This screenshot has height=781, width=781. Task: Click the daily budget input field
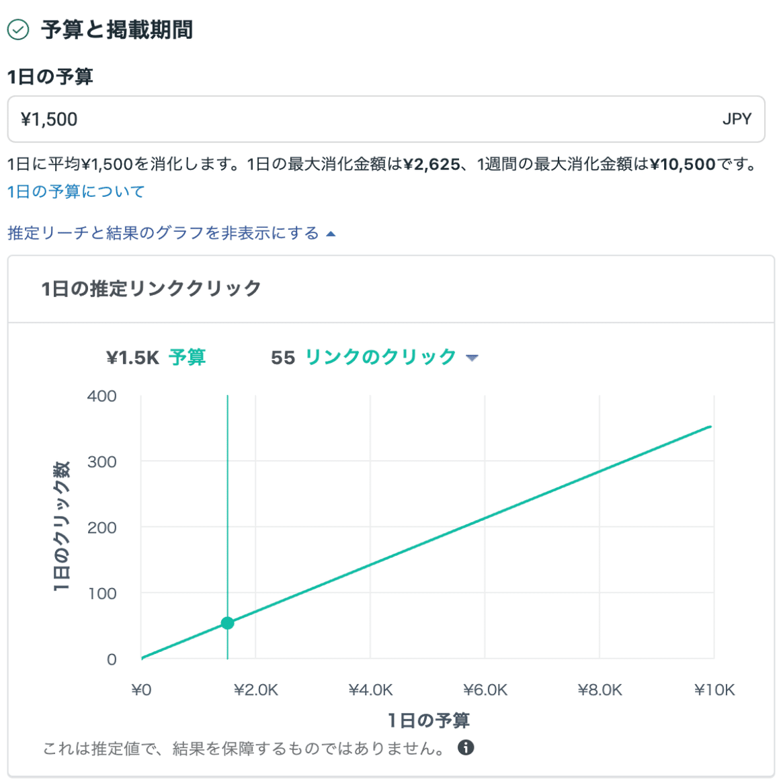pos(363,120)
